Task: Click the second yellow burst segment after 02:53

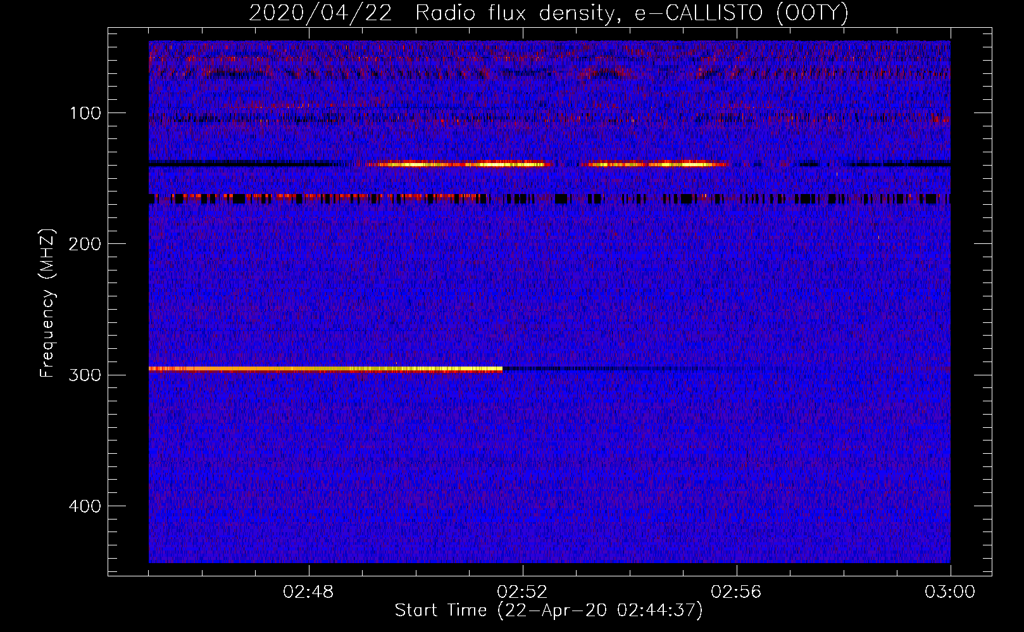Action: [x=655, y=164]
